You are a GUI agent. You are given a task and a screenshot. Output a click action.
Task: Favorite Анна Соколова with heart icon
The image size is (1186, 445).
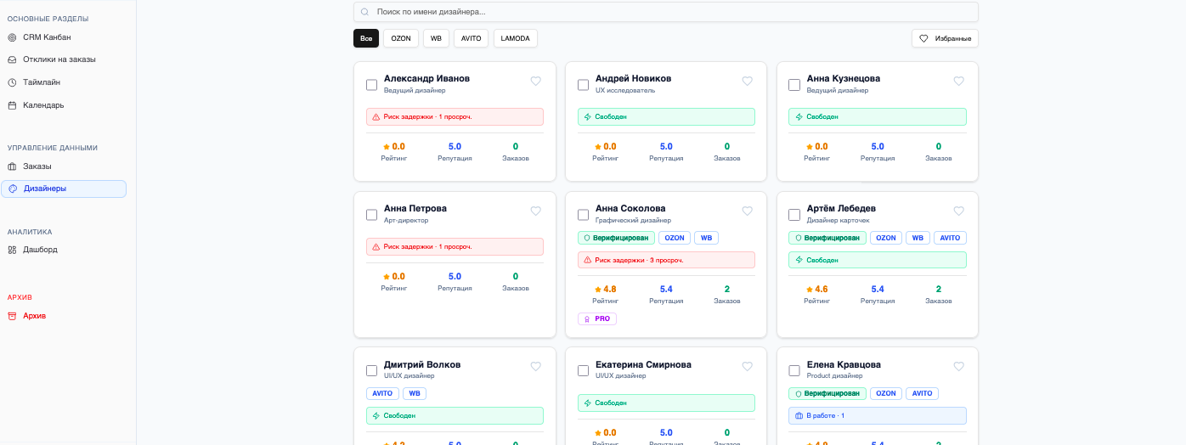point(748,211)
